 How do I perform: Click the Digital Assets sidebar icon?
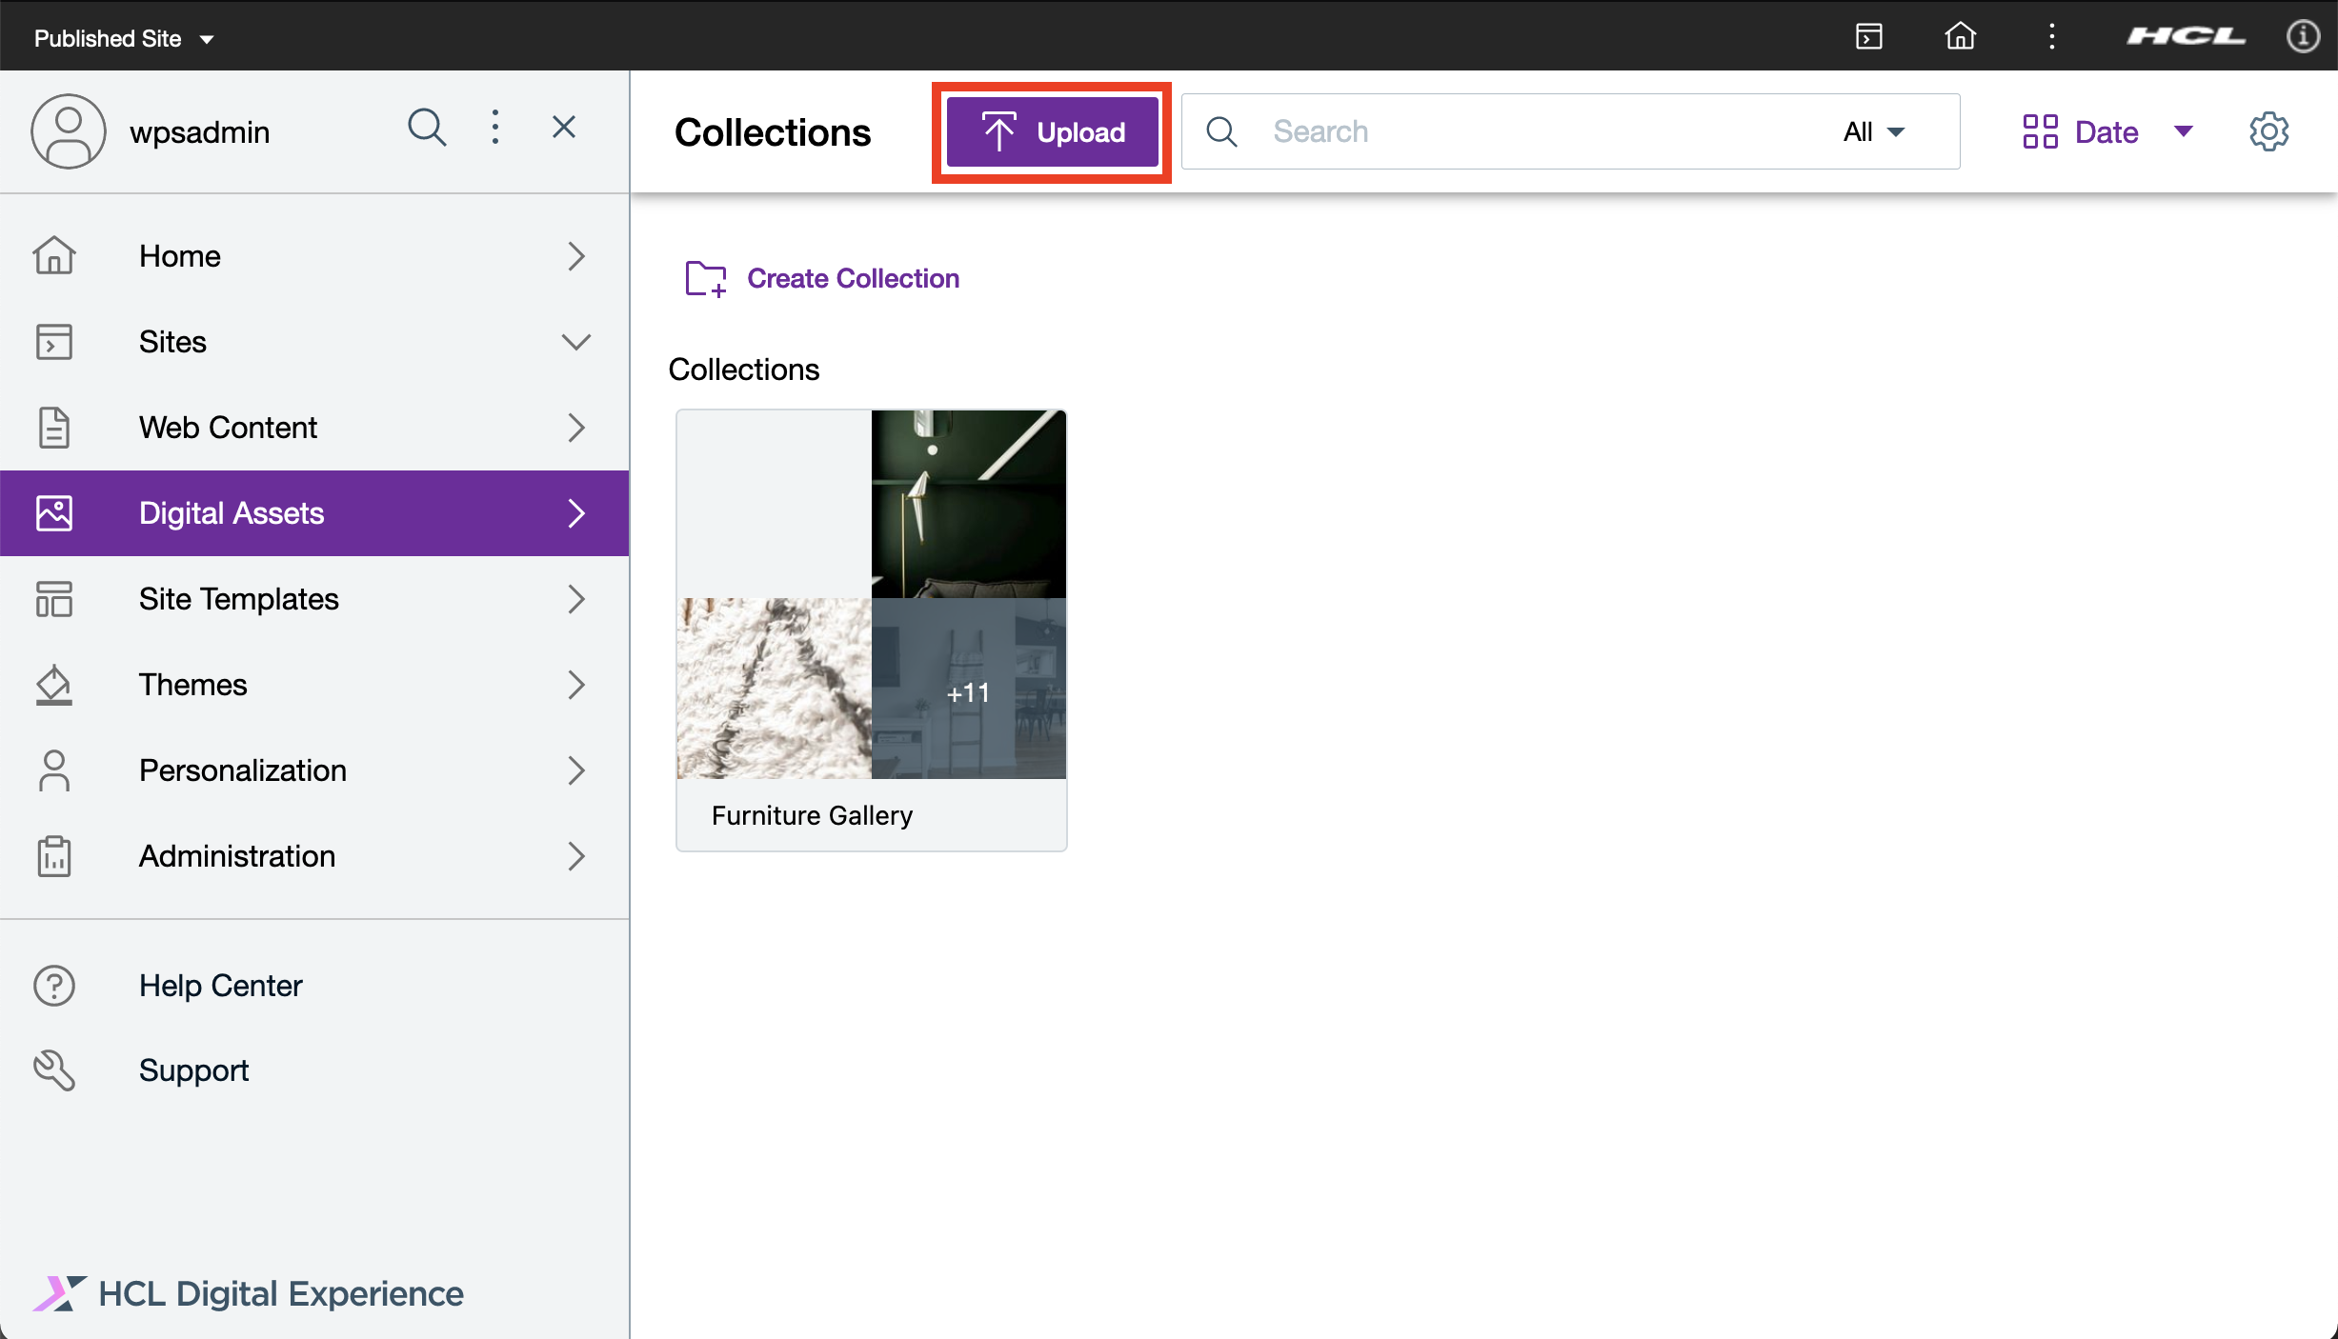tap(54, 513)
